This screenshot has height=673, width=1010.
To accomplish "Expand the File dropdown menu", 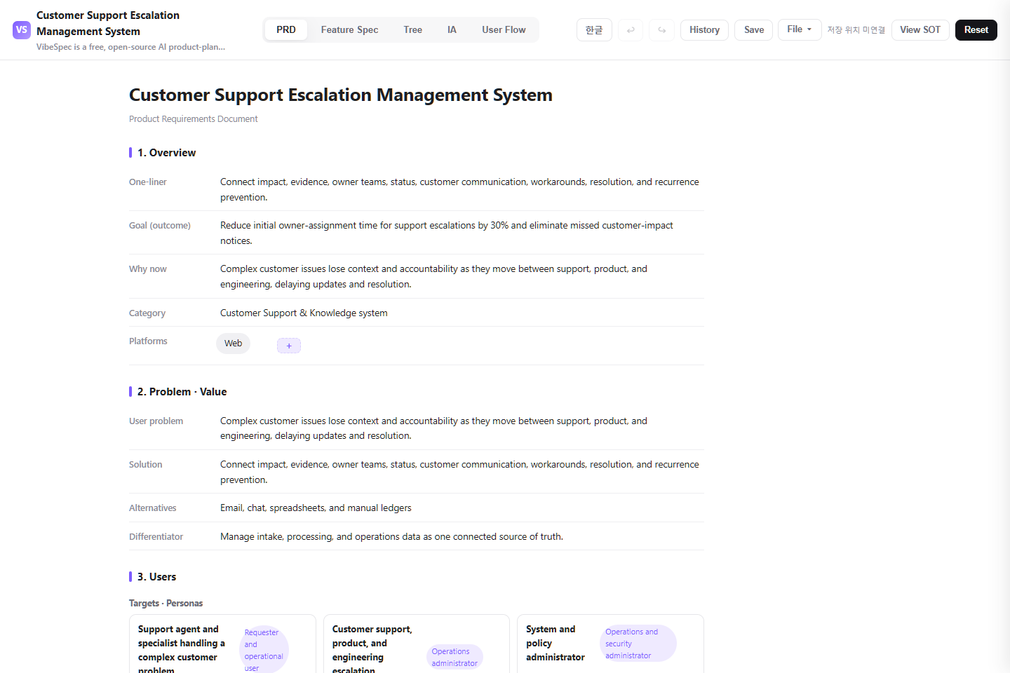I will tap(800, 29).
